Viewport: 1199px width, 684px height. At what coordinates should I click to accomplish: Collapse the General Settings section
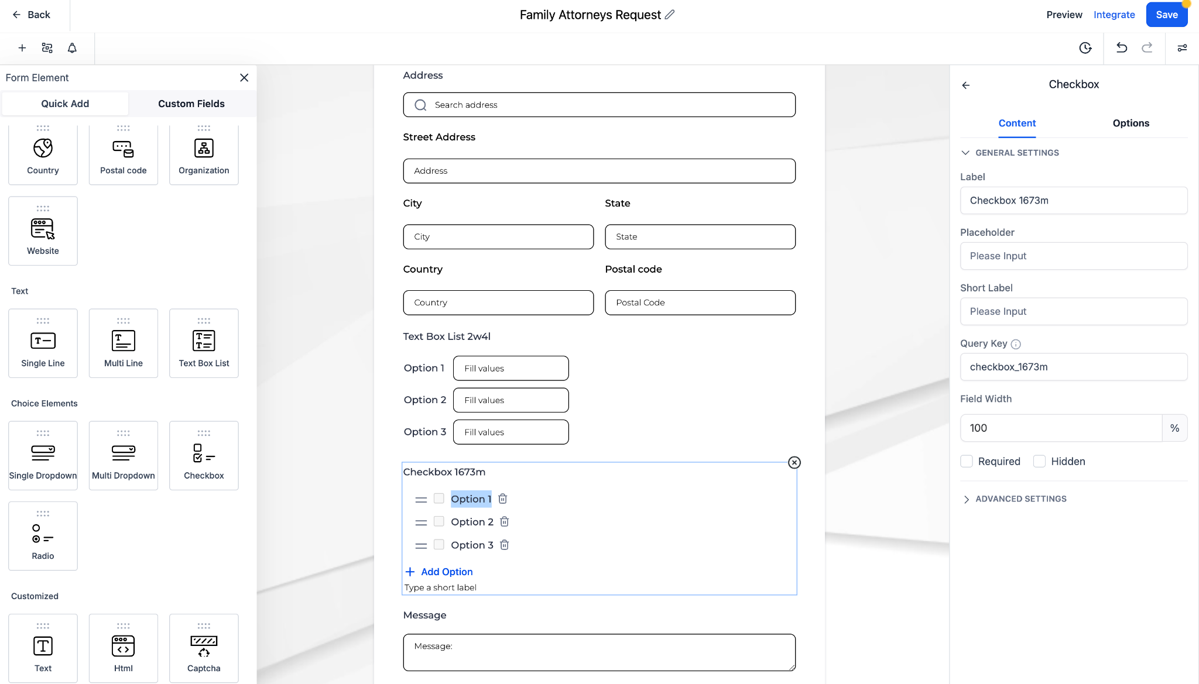click(965, 153)
